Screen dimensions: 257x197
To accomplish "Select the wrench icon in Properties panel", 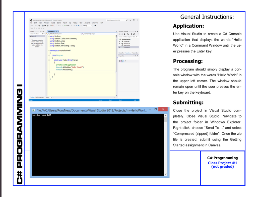I will 125,61.
